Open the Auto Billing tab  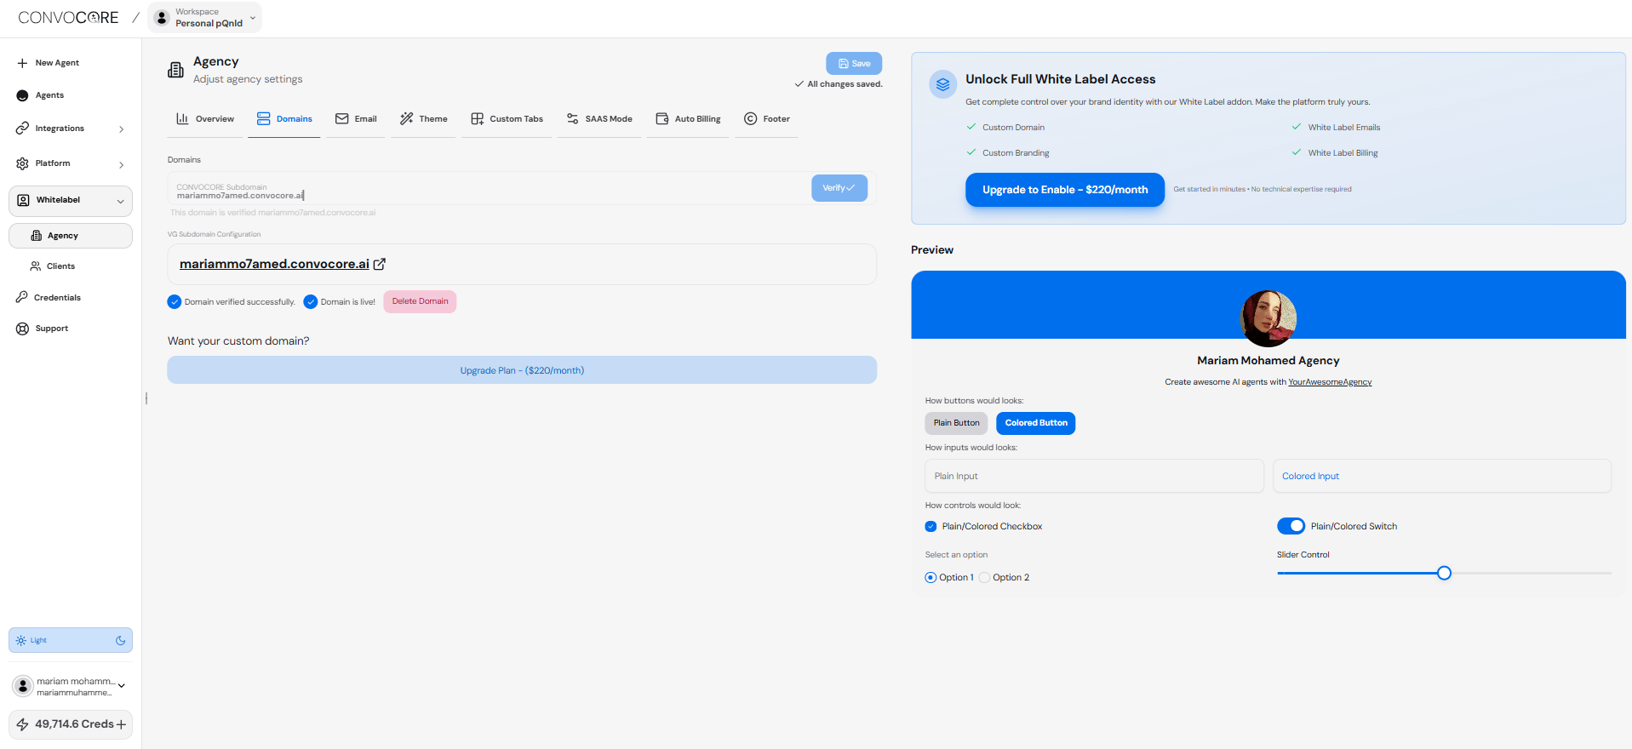point(688,119)
